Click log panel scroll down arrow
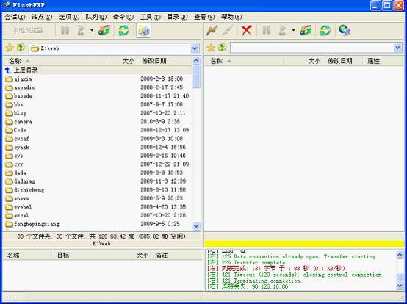The image size is (407, 304). pyautogui.click(x=400, y=286)
